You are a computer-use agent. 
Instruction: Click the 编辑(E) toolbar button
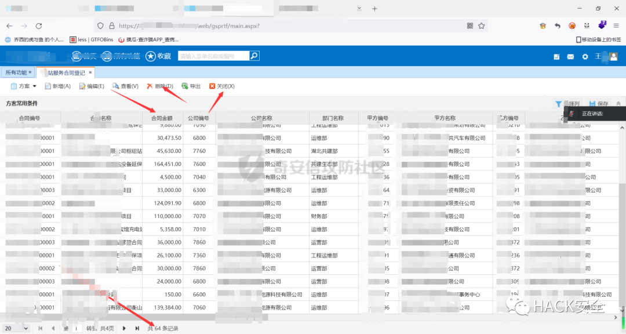[x=92, y=86]
